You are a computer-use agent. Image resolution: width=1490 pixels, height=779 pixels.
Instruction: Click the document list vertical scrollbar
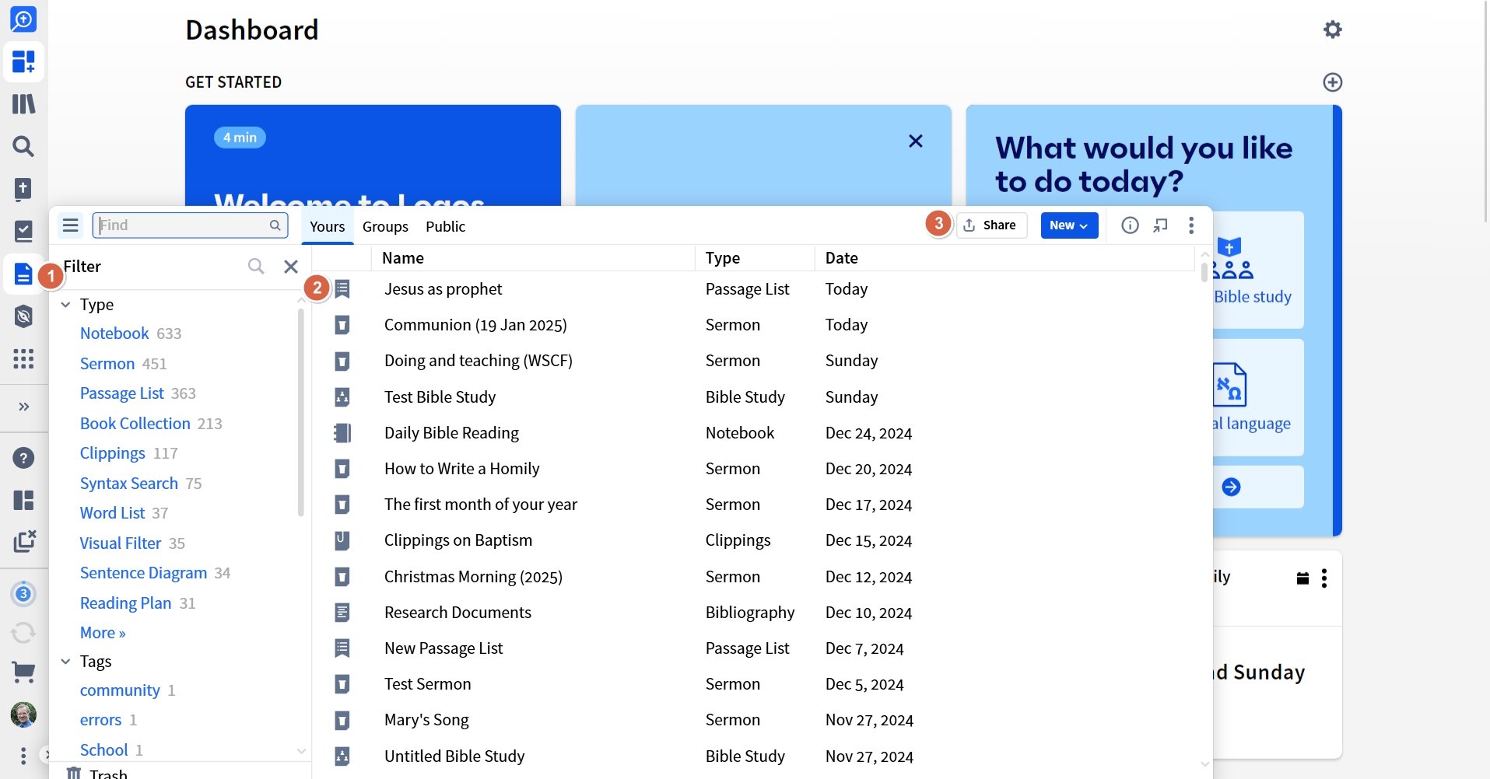pos(1204,272)
